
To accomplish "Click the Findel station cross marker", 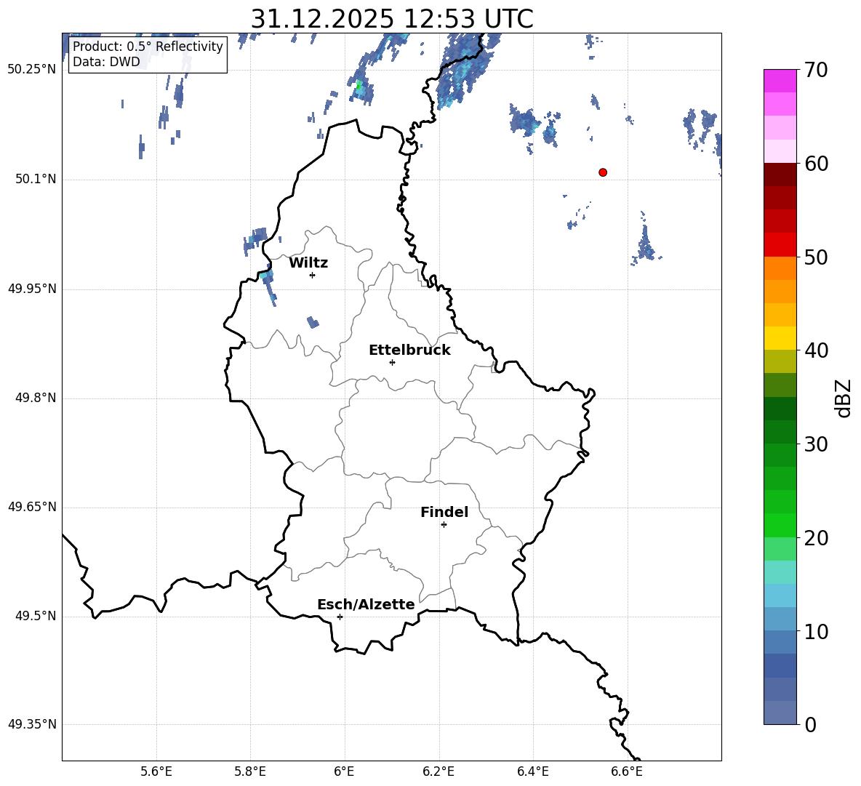I will tap(444, 525).
